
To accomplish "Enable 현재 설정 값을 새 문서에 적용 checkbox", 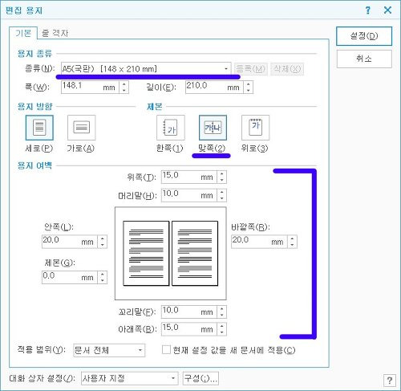I will (166, 350).
